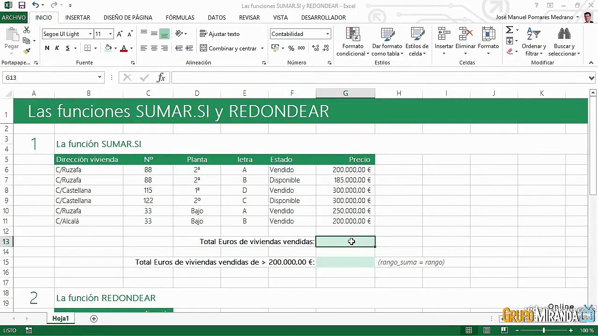598x336 pixels.
Task: Switch to DISEÑO DE PÁGINA tab
Action: [x=128, y=18]
